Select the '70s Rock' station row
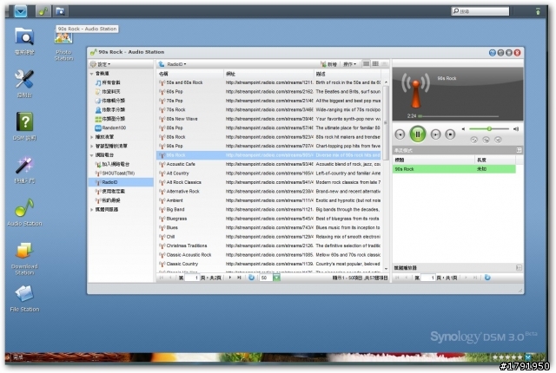Viewport: 556px width, 373px height. (269, 109)
